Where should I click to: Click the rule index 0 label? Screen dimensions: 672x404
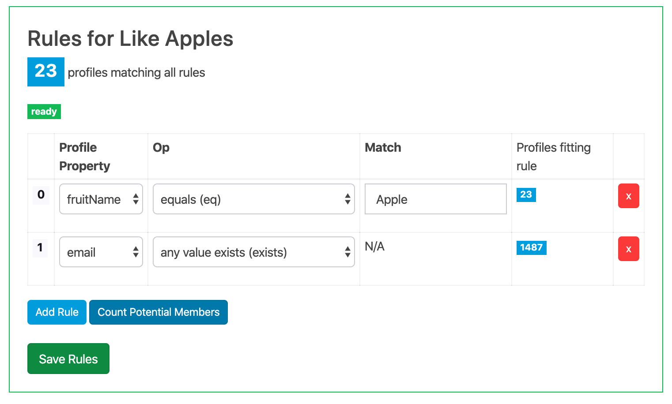point(41,195)
